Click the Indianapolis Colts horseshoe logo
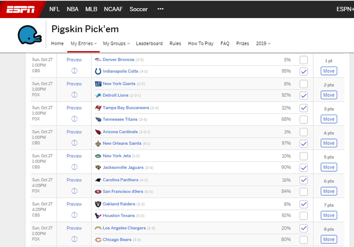 (98, 71)
